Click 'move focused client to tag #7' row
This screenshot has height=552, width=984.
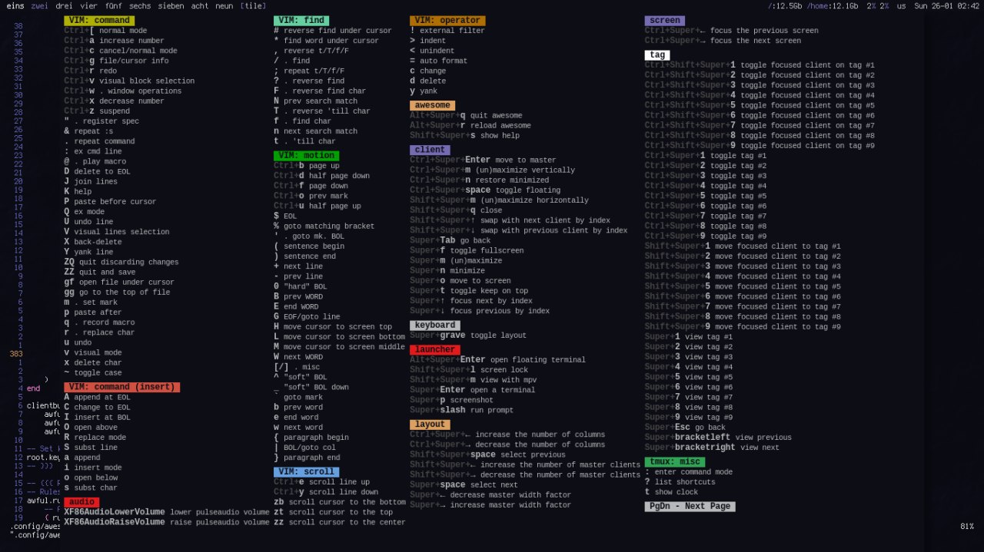click(x=743, y=307)
